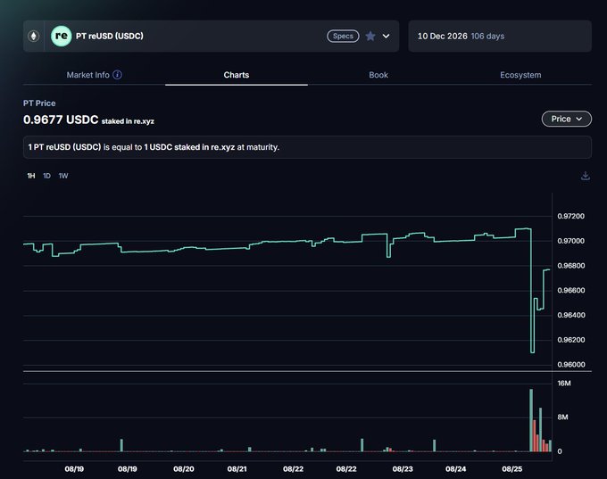The height and width of the screenshot is (479, 607).
Task: Click the 0.97200 price axis label
Action: pos(571,216)
